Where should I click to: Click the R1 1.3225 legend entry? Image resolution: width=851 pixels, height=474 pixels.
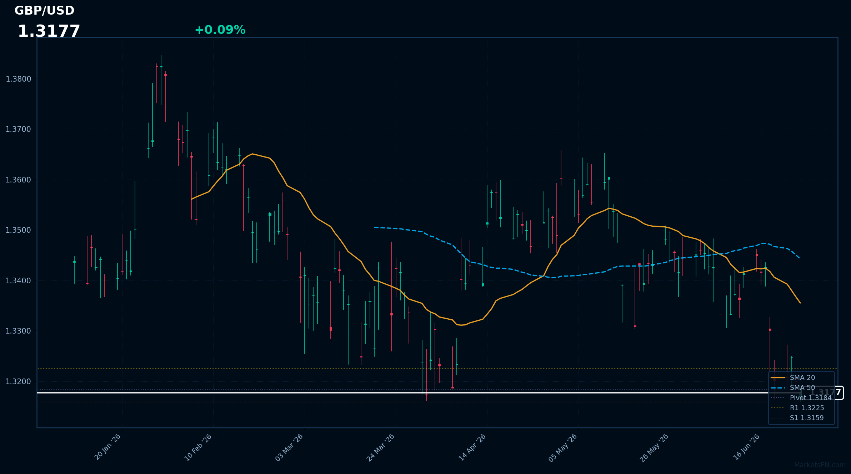[x=797, y=408]
